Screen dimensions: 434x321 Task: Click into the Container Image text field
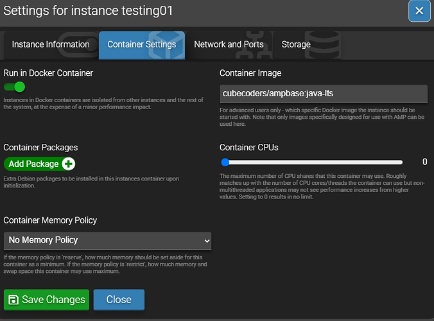click(x=323, y=94)
